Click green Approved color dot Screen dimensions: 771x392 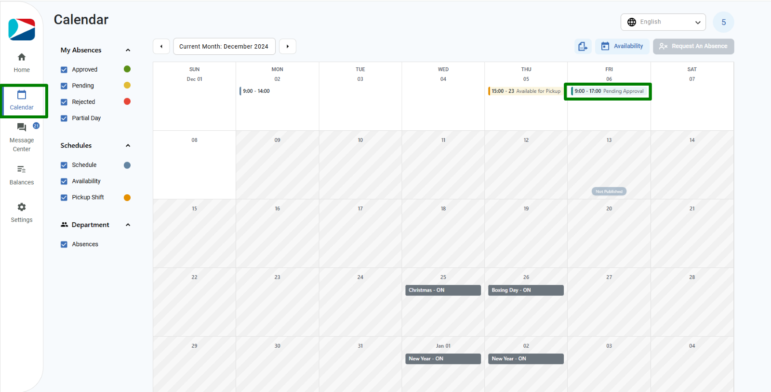tap(127, 69)
